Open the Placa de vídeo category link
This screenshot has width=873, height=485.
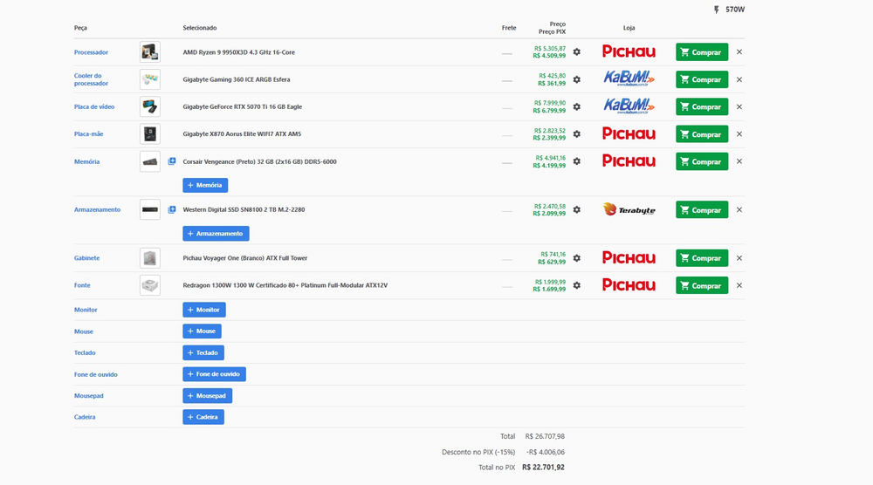(x=94, y=106)
